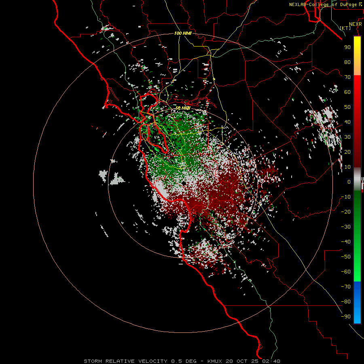Click the 40 value label on velocity scale
The width and height of the screenshot is (364, 364).
tap(347, 122)
